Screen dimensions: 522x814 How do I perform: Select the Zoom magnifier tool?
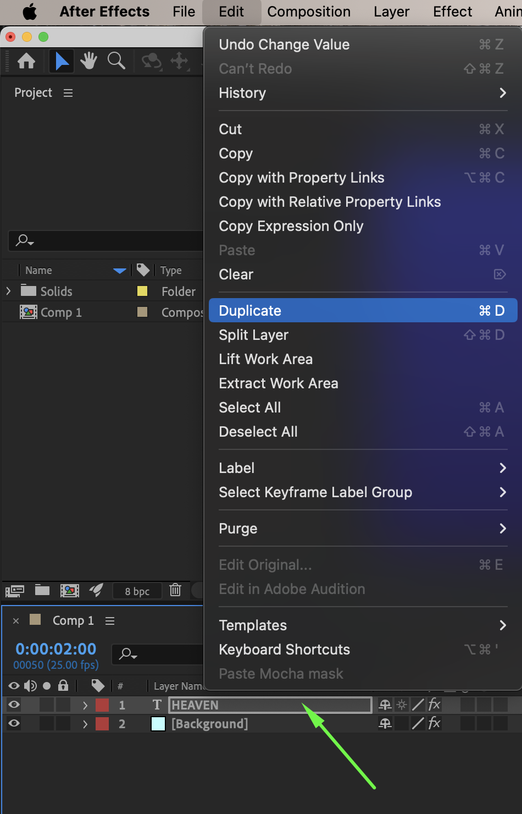coord(116,61)
